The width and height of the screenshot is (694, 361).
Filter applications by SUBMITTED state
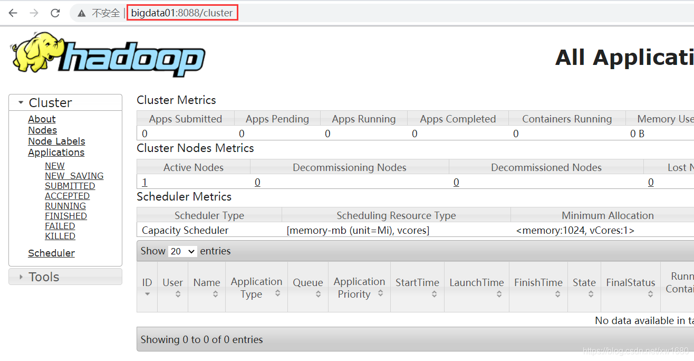tap(70, 186)
